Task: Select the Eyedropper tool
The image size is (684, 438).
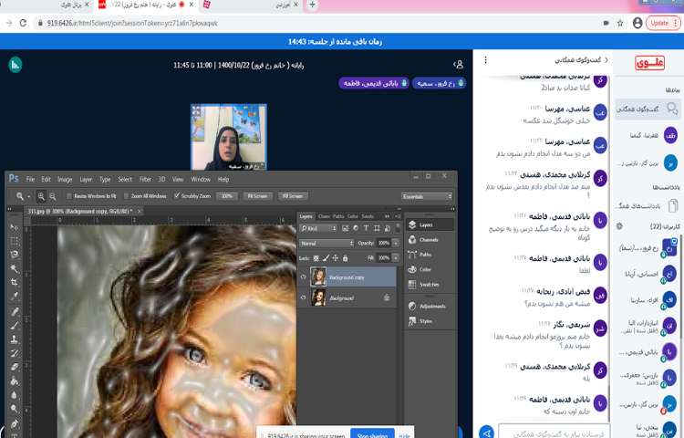Action: click(14, 297)
